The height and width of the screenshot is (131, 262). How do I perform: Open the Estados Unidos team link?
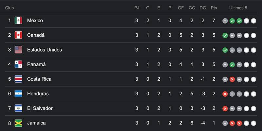[45, 50]
